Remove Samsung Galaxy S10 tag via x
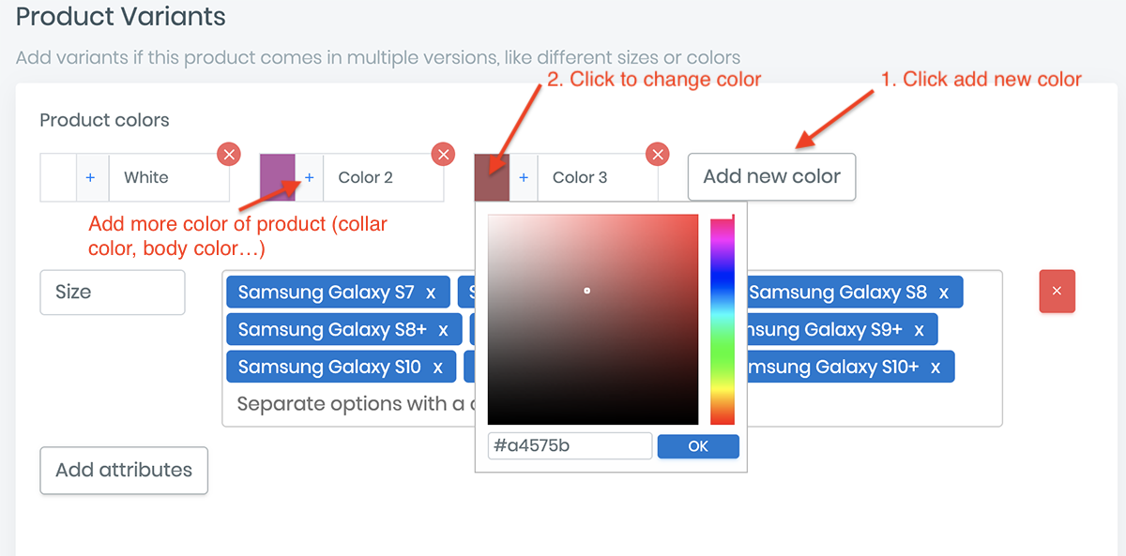This screenshot has height=556, width=1126. [437, 367]
